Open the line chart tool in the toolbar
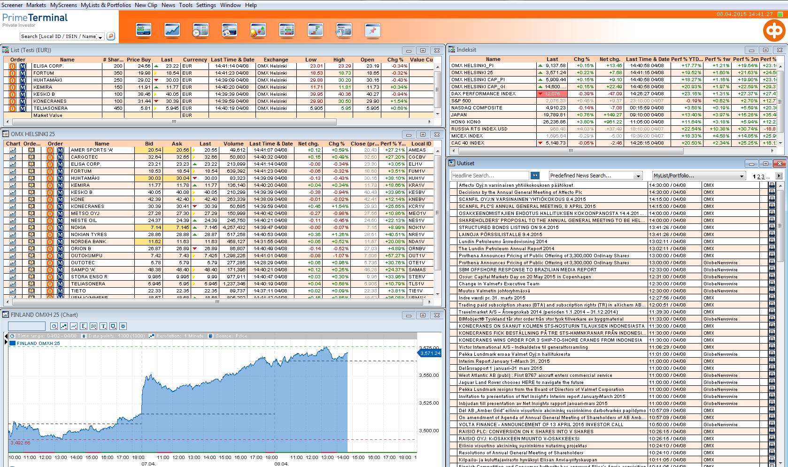The image size is (788, 467). 172,30
